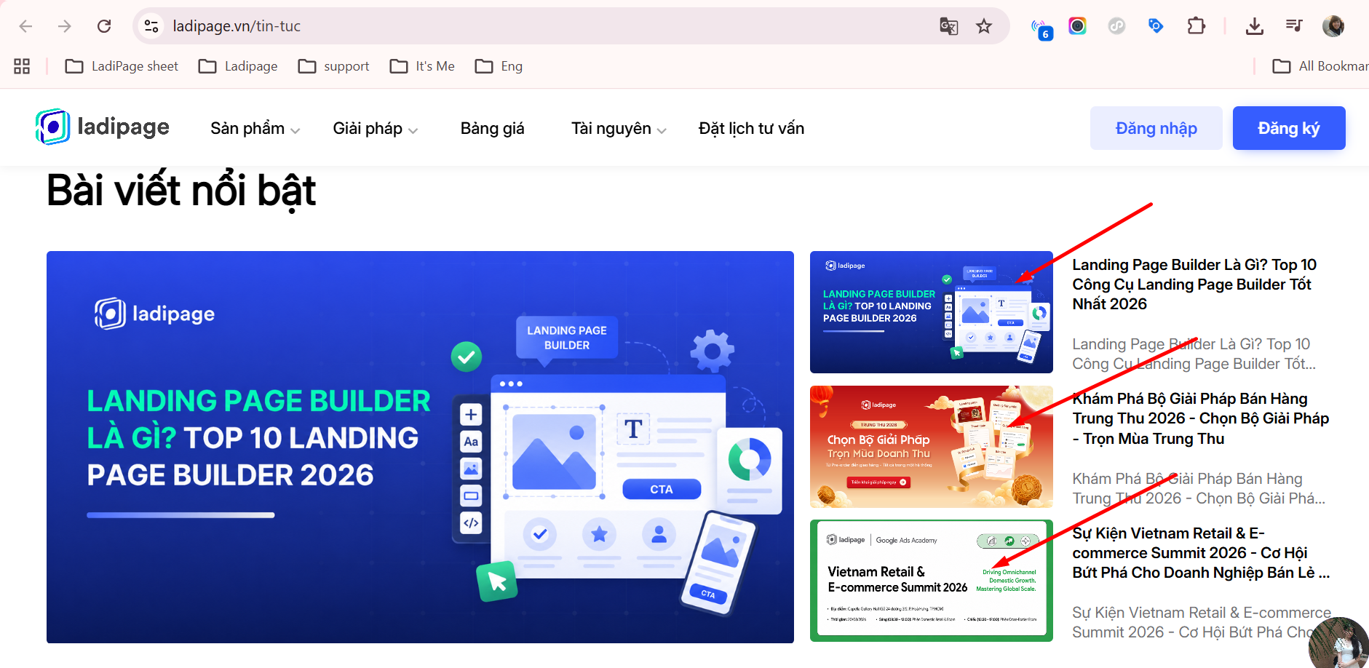The width and height of the screenshot is (1369, 668).
Task: Open the media controls icon
Action: tap(1293, 26)
